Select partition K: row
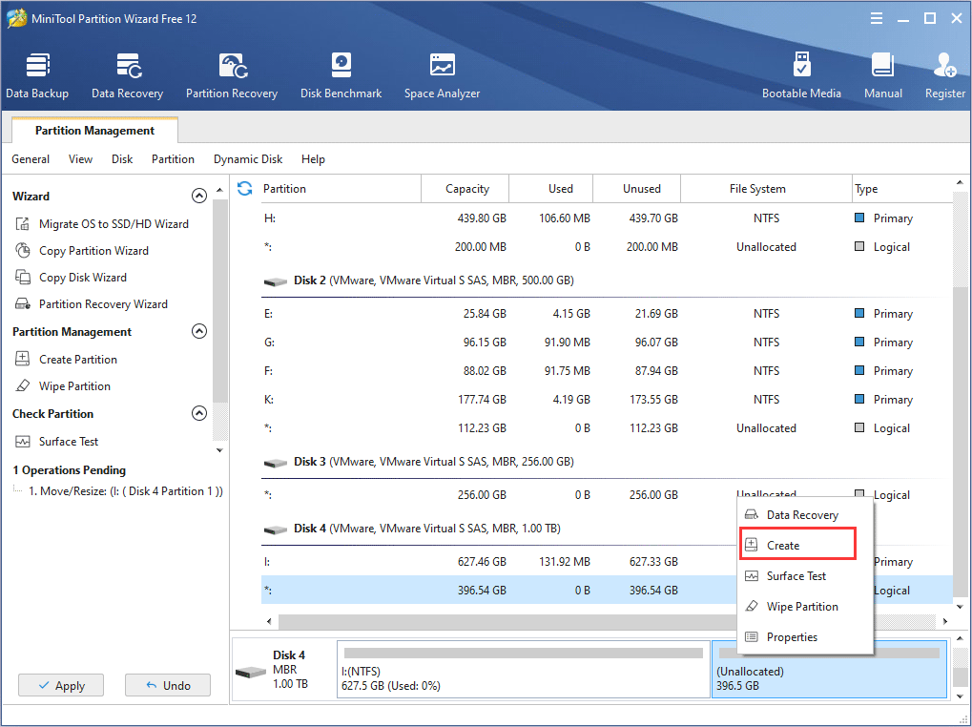Screen dimensions: 972x727 click(607, 399)
